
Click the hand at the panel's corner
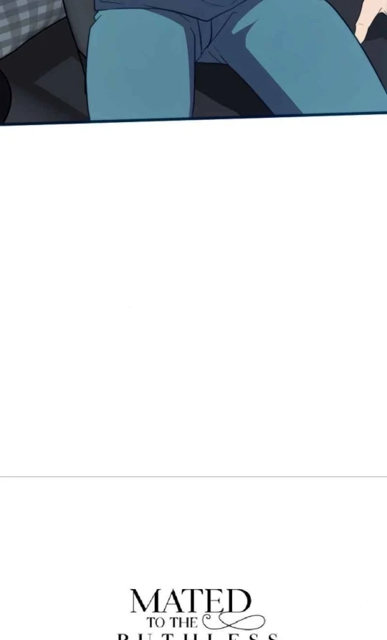[371, 19]
